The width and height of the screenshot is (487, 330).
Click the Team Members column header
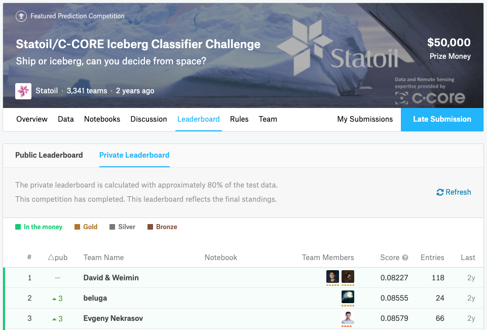click(x=328, y=258)
